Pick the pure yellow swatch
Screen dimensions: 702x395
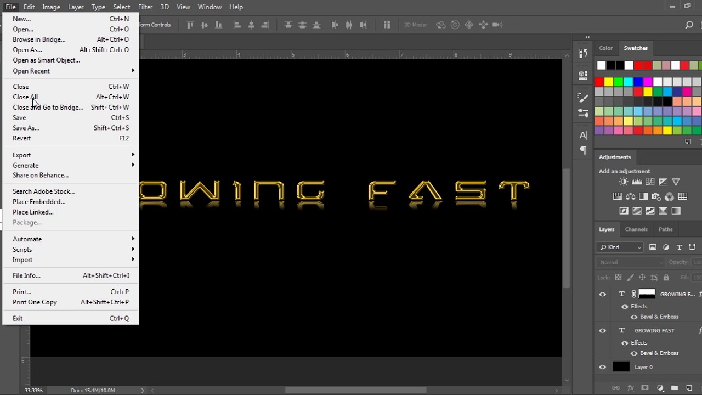coord(609,82)
